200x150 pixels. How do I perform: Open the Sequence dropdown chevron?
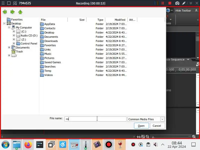coord(188,59)
